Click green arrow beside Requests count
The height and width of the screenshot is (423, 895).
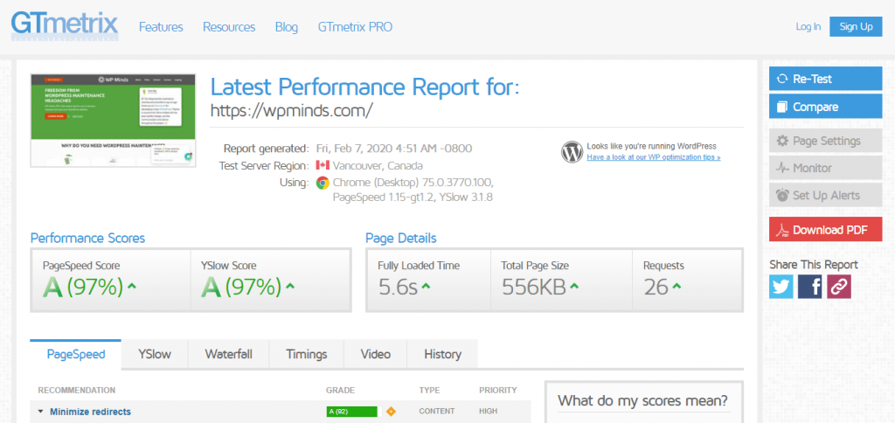pyautogui.click(x=677, y=287)
